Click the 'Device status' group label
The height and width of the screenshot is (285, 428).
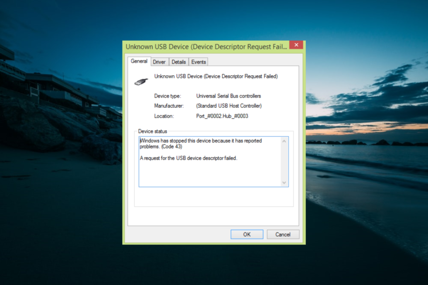click(153, 131)
